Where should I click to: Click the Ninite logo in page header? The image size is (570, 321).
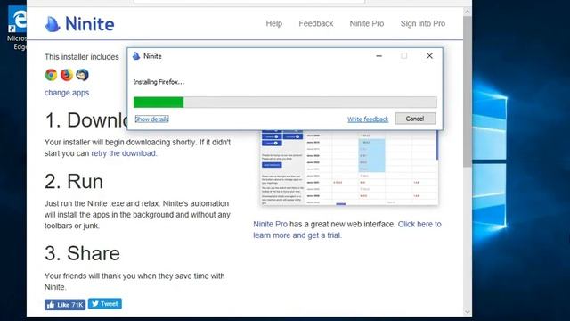point(79,24)
